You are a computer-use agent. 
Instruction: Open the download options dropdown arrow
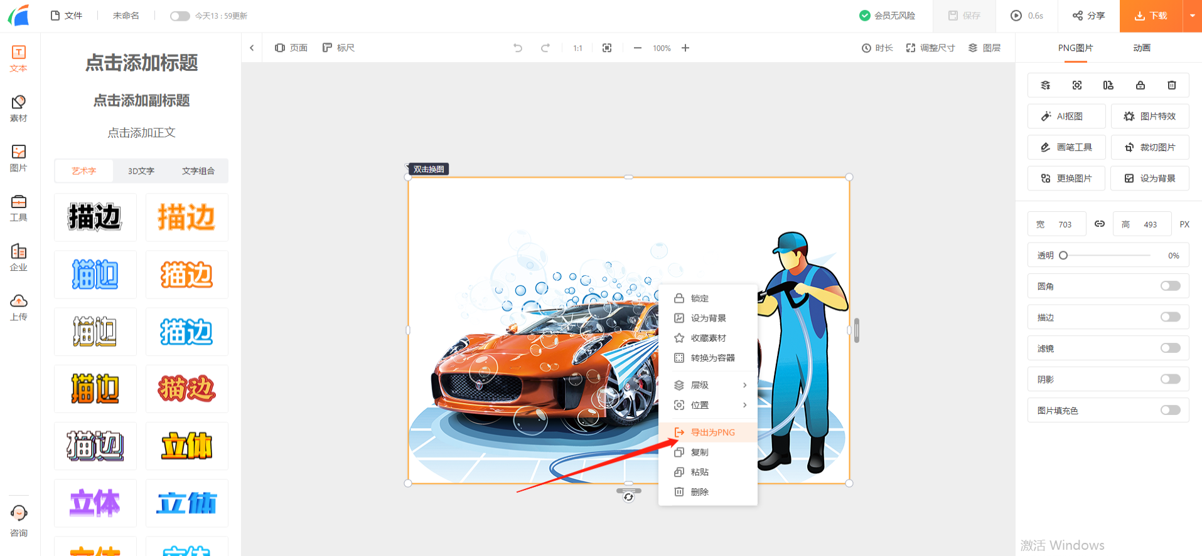coord(1192,16)
